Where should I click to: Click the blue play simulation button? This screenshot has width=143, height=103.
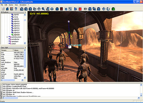tap(75, 9)
